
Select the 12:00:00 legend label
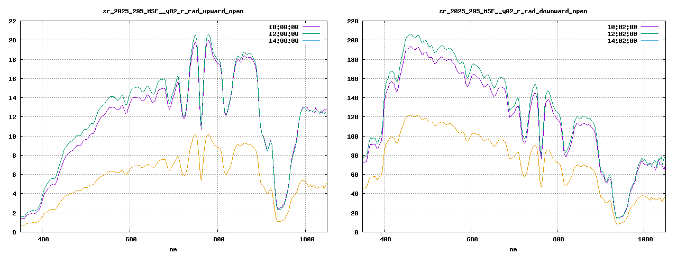[x=283, y=34]
